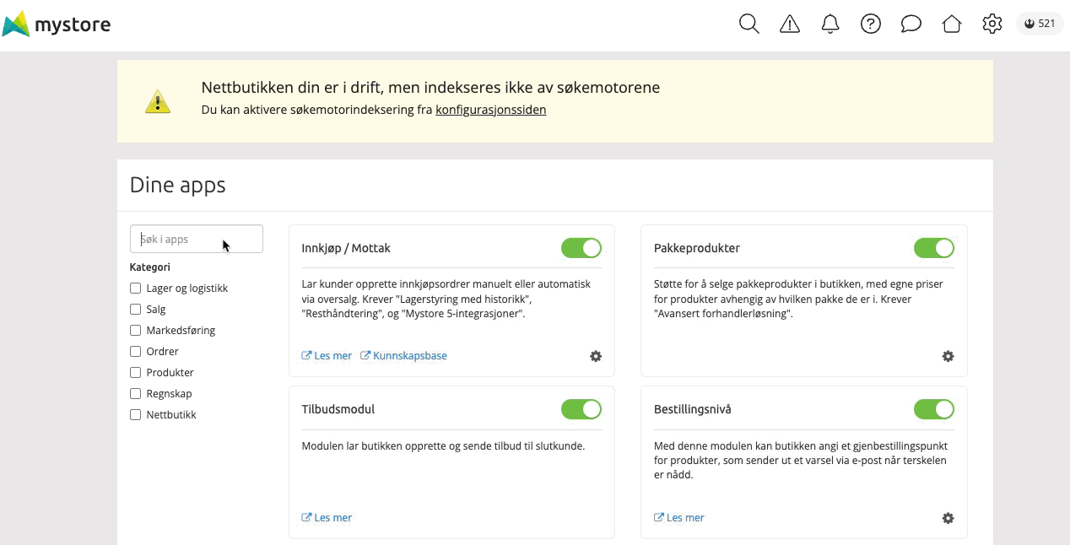Follow the konfigurasjonssiden link
1070x545 pixels.
(491, 110)
